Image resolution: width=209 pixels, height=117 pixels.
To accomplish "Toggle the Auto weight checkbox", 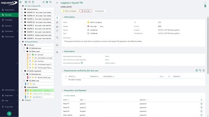I will coord(99,26).
